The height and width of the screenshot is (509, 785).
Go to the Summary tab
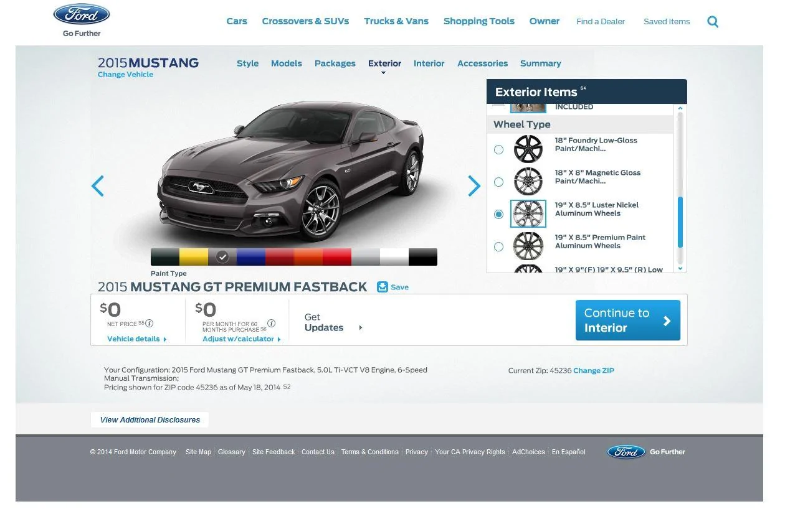click(541, 63)
